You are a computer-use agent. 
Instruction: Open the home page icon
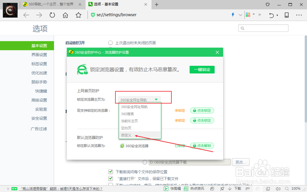point(65,15)
